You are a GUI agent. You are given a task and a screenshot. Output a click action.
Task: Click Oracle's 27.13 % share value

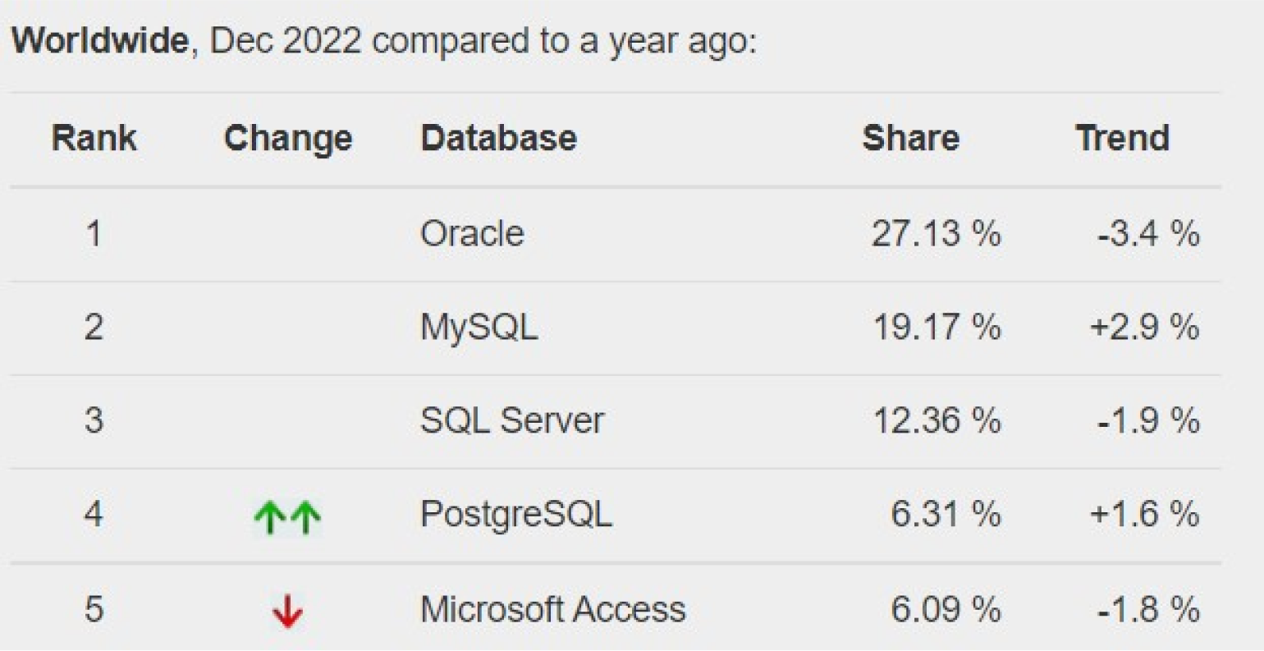pyautogui.click(x=936, y=234)
